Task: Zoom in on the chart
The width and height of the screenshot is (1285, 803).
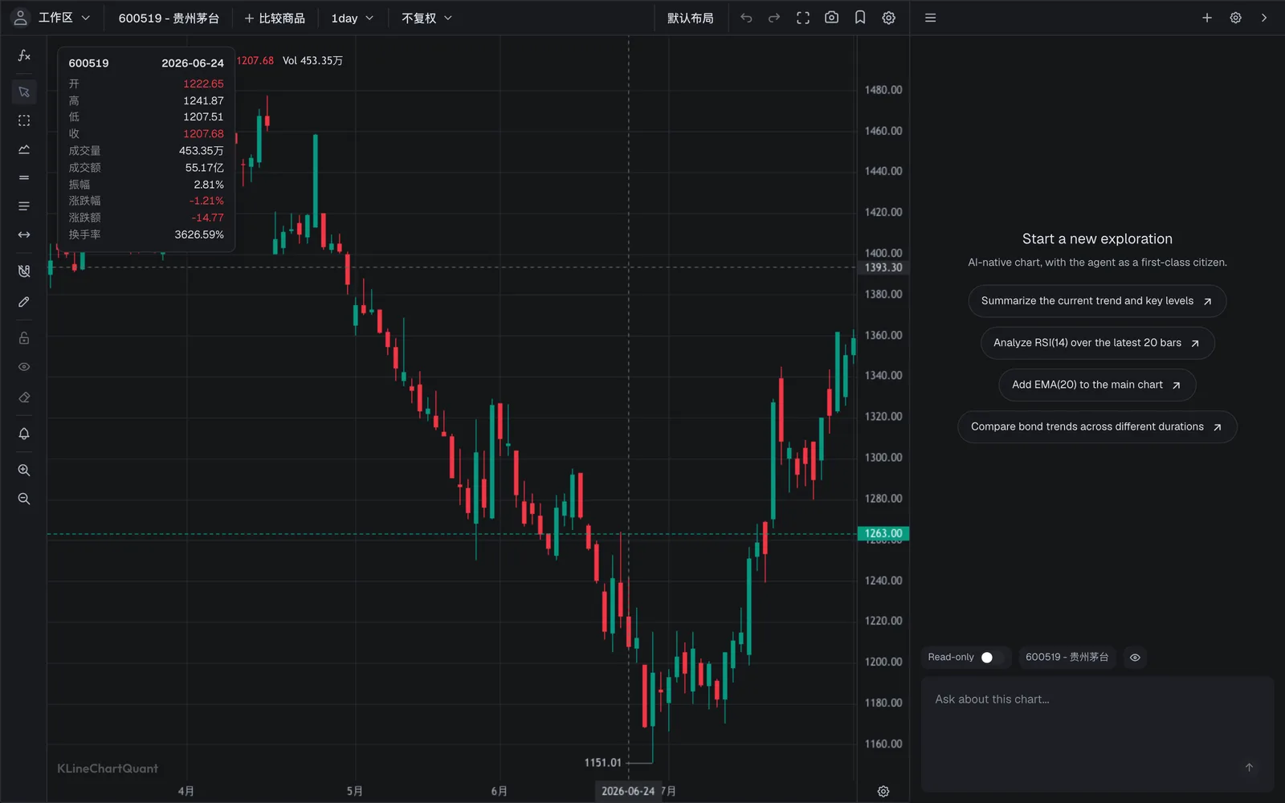Action: tap(24, 471)
